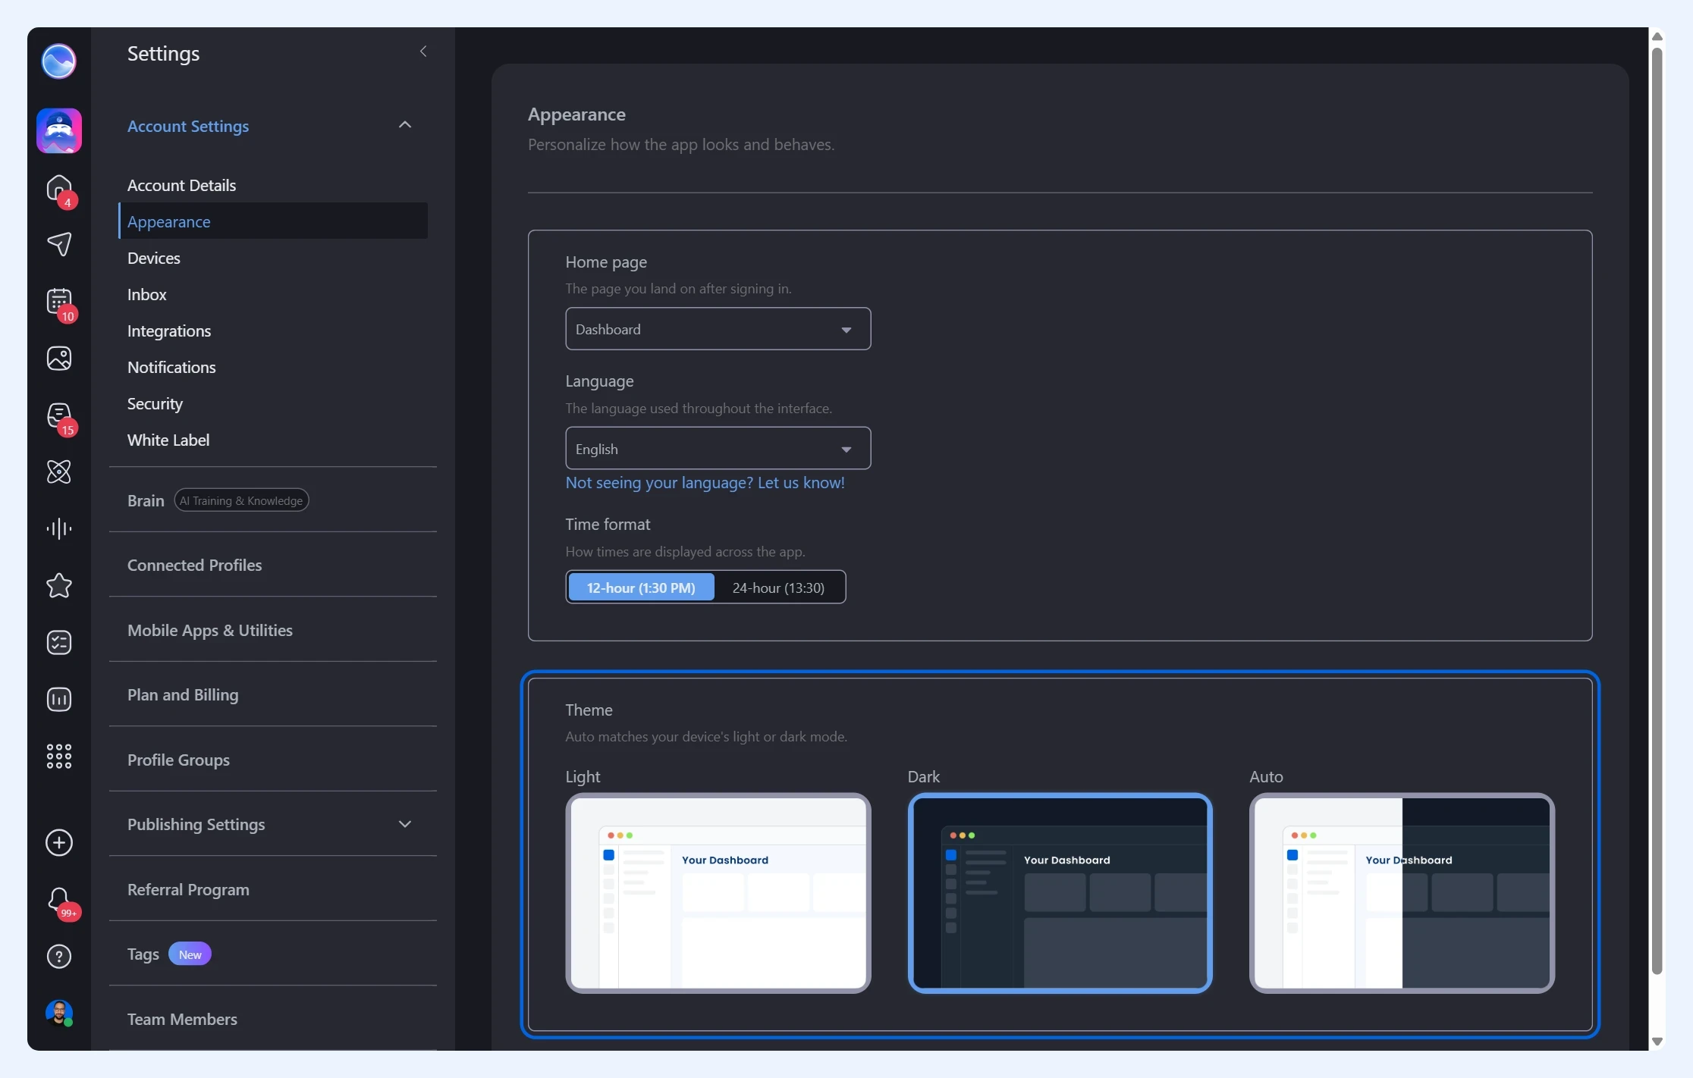Open the AI assistant avatar icon
The width and height of the screenshot is (1693, 1078).
[x=59, y=130]
